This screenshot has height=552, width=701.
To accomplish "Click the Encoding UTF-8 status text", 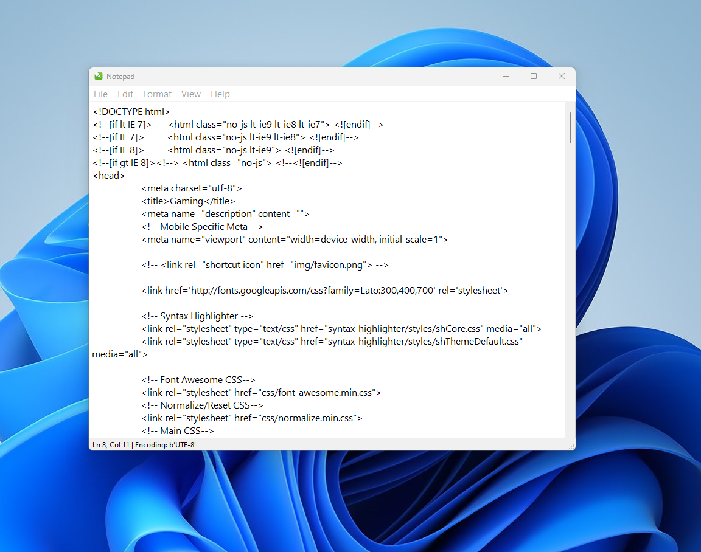I will 166,445.
